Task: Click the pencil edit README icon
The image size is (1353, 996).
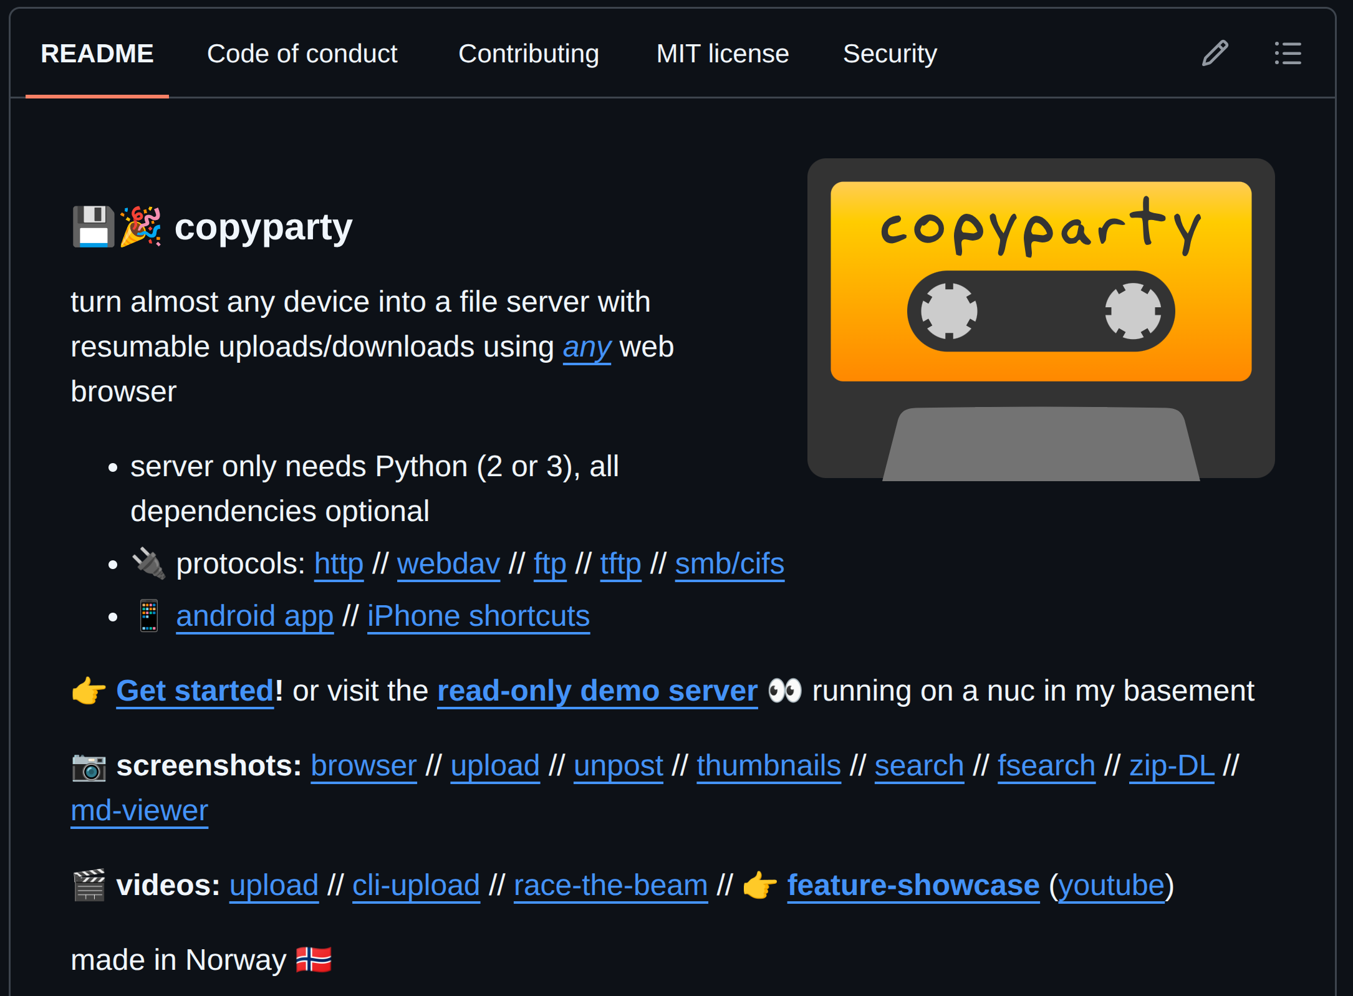Action: point(1215,54)
